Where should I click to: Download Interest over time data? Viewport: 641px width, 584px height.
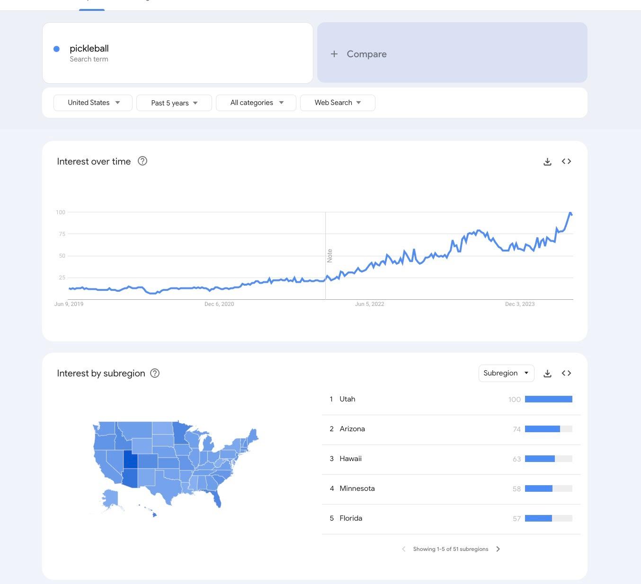pyautogui.click(x=547, y=162)
